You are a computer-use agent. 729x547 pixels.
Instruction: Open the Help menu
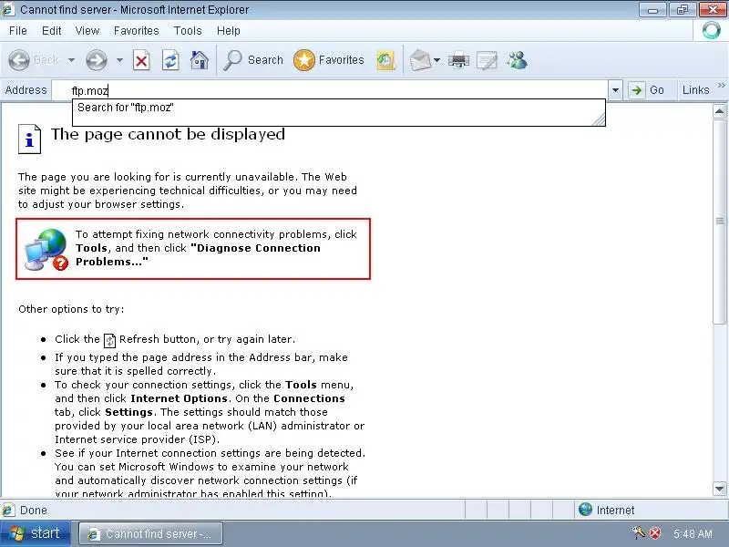tap(229, 31)
